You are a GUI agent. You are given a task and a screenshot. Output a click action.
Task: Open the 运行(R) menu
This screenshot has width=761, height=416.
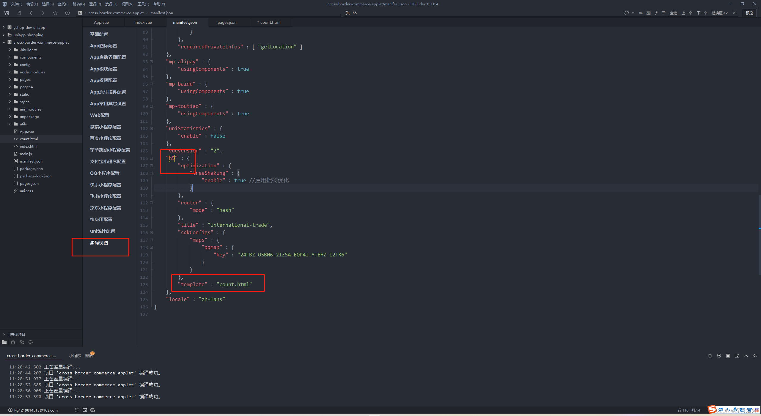pos(95,4)
